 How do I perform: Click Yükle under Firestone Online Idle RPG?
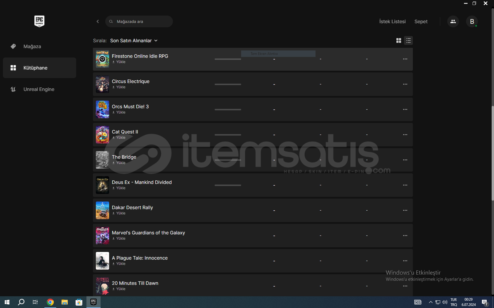119,62
